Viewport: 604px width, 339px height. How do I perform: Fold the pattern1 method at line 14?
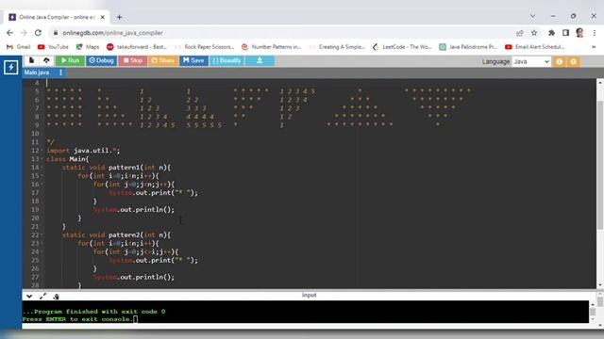click(x=42, y=168)
